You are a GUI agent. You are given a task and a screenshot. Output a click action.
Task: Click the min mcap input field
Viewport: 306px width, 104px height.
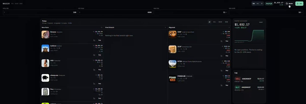coord(116,12)
